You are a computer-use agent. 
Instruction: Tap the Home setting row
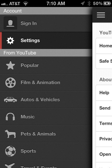(104, 46)
